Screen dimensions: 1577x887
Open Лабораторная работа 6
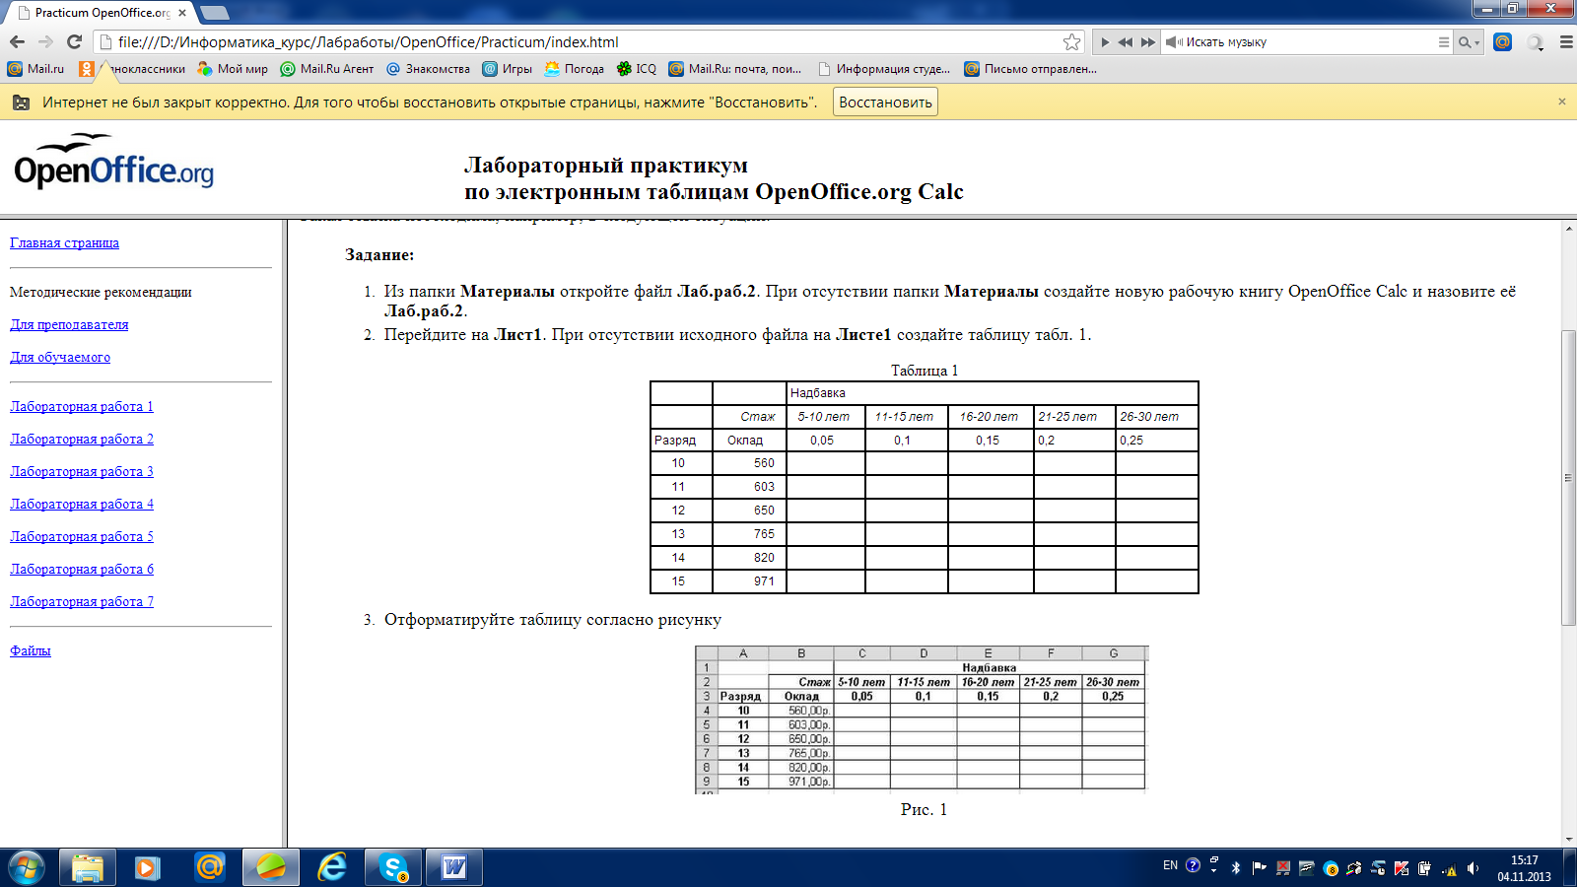pyautogui.click(x=82, y=569)
